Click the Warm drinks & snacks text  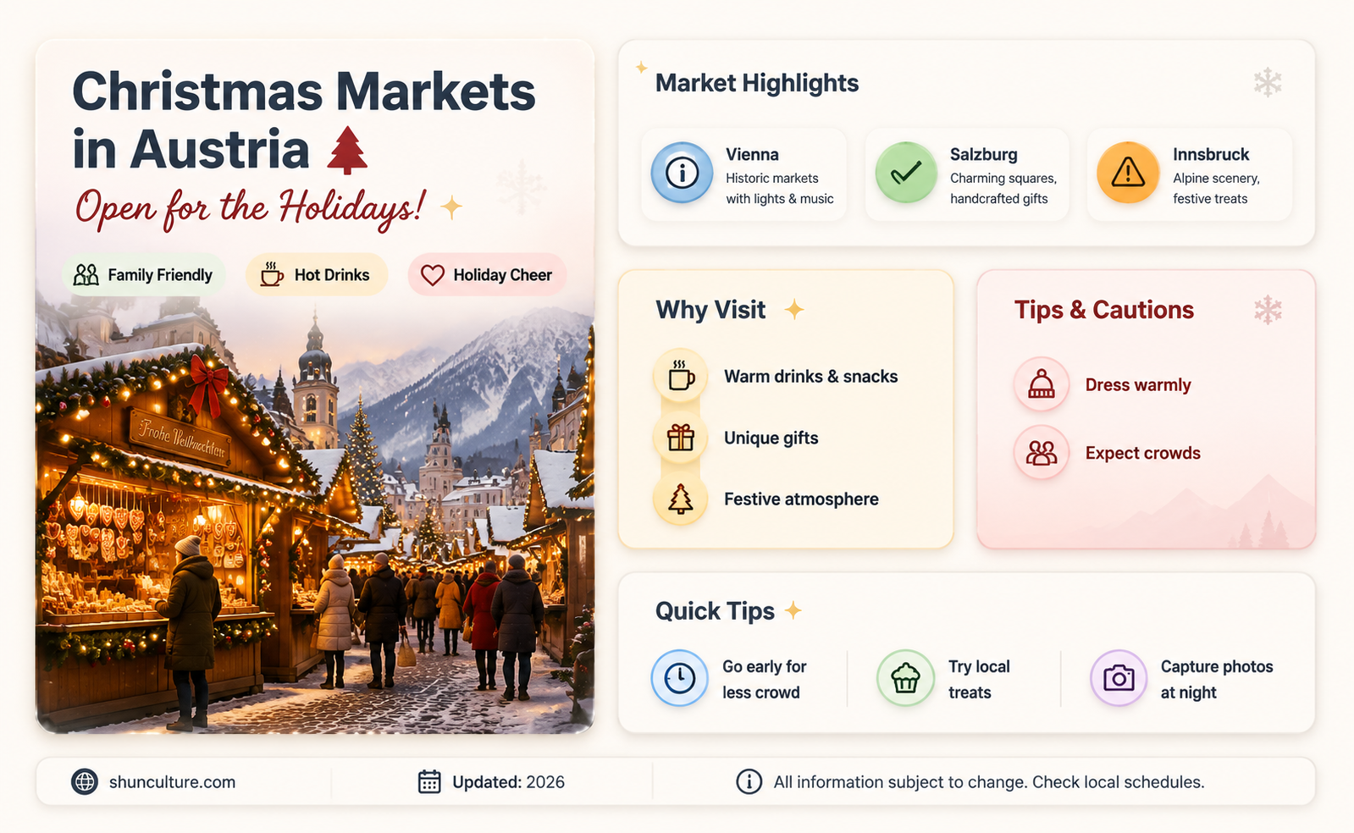(810, 377)
